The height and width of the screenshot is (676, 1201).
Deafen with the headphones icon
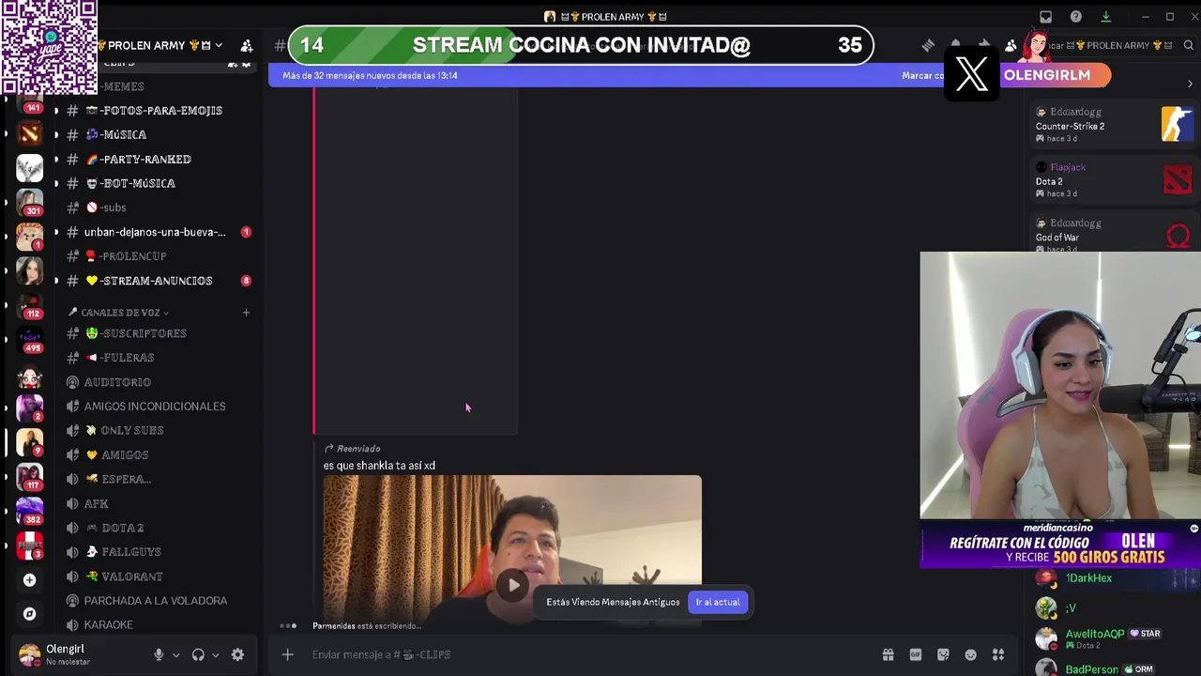(x=198, y=654)
